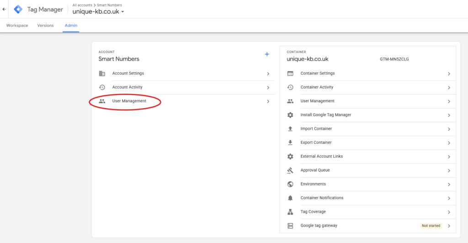The image size is (468, 243).
Task: Click the back arrow in header
Action: pos(5,9)
